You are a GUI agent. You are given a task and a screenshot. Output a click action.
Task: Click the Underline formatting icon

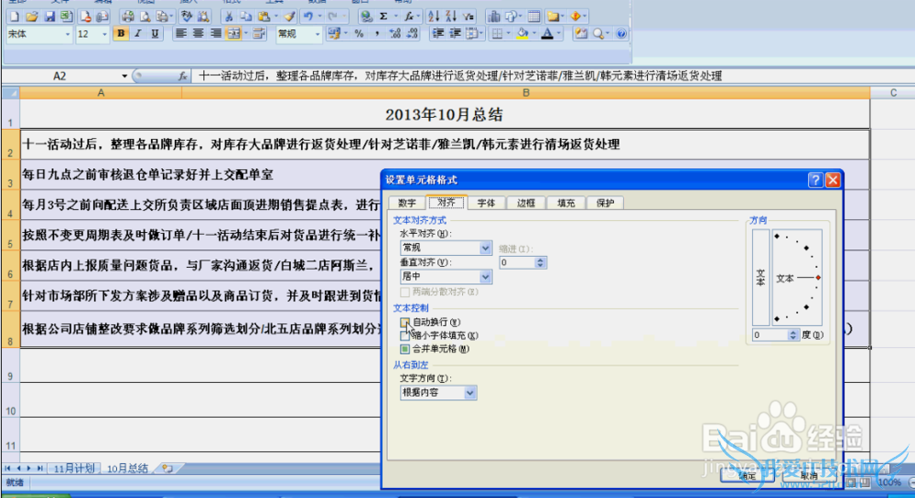[x=155, y=34]
